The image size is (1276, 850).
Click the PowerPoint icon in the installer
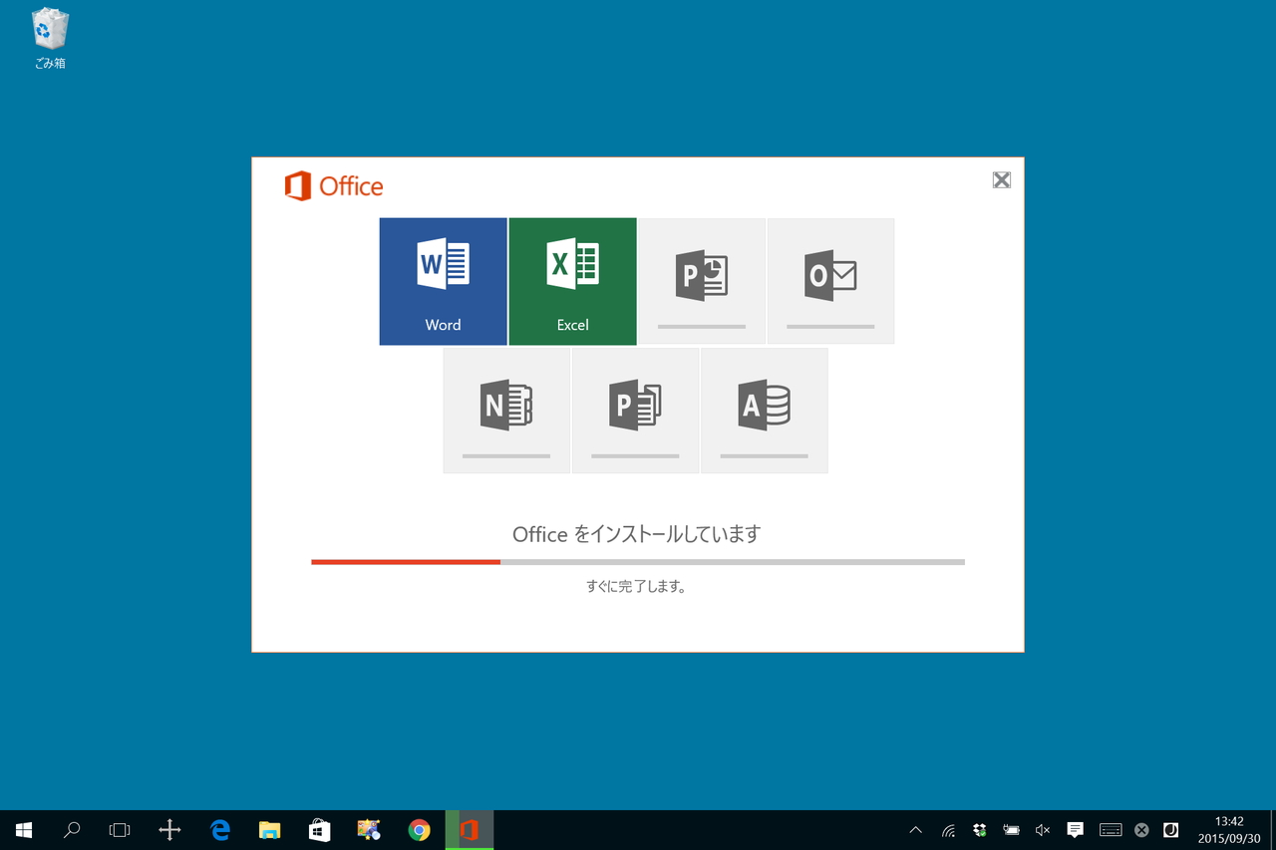pos(702,274)
